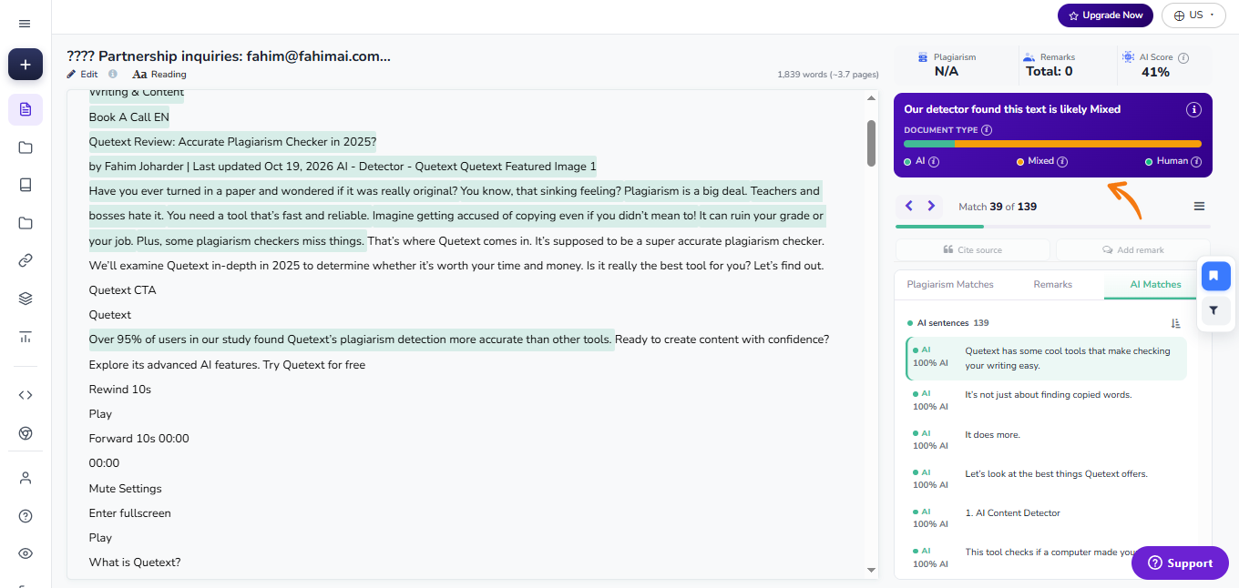
Task: Open the layers stack sidebar icon
Action: point(26,299)
